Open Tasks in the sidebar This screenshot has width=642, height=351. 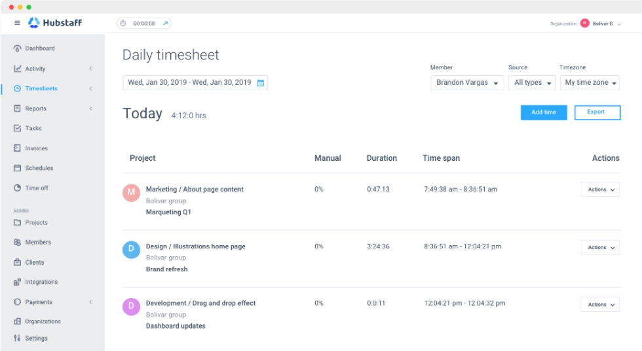(x=33, y=128)
